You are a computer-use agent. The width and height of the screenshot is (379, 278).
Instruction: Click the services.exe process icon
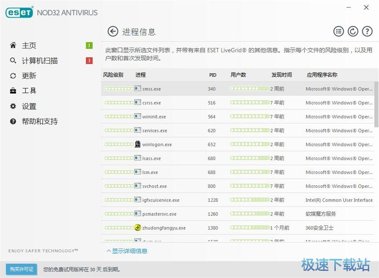click(137, 130)
